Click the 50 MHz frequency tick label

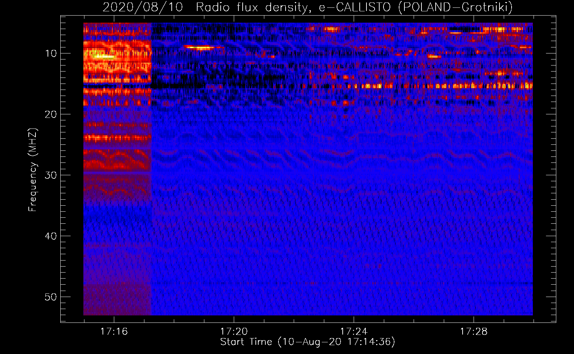click(51, 297)
